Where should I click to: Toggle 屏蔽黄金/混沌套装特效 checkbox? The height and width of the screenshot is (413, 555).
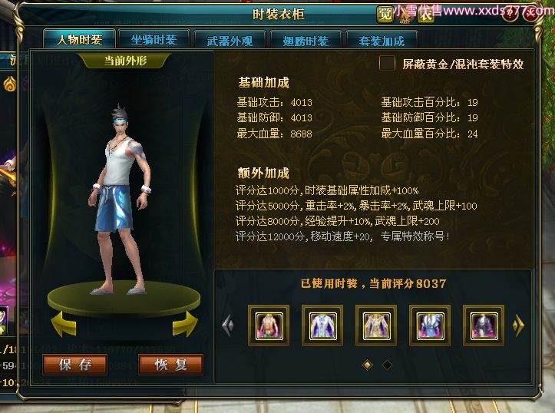[387, 64]
